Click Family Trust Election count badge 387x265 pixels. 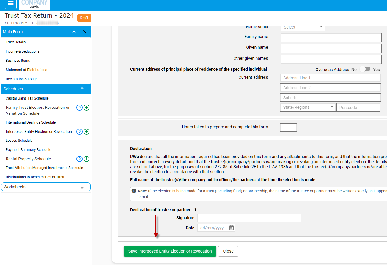coord(79,108)
